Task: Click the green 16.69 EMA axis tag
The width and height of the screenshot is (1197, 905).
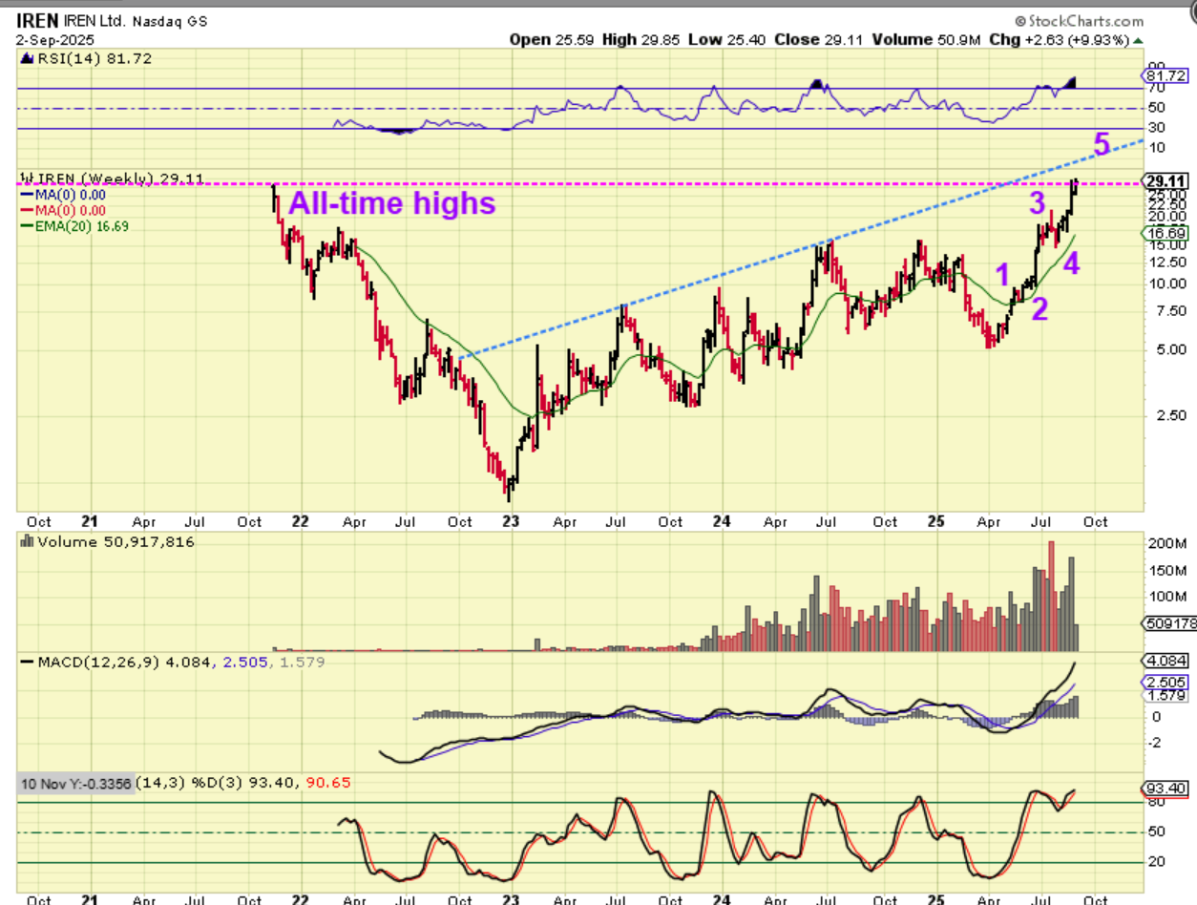Action: 1165,233
